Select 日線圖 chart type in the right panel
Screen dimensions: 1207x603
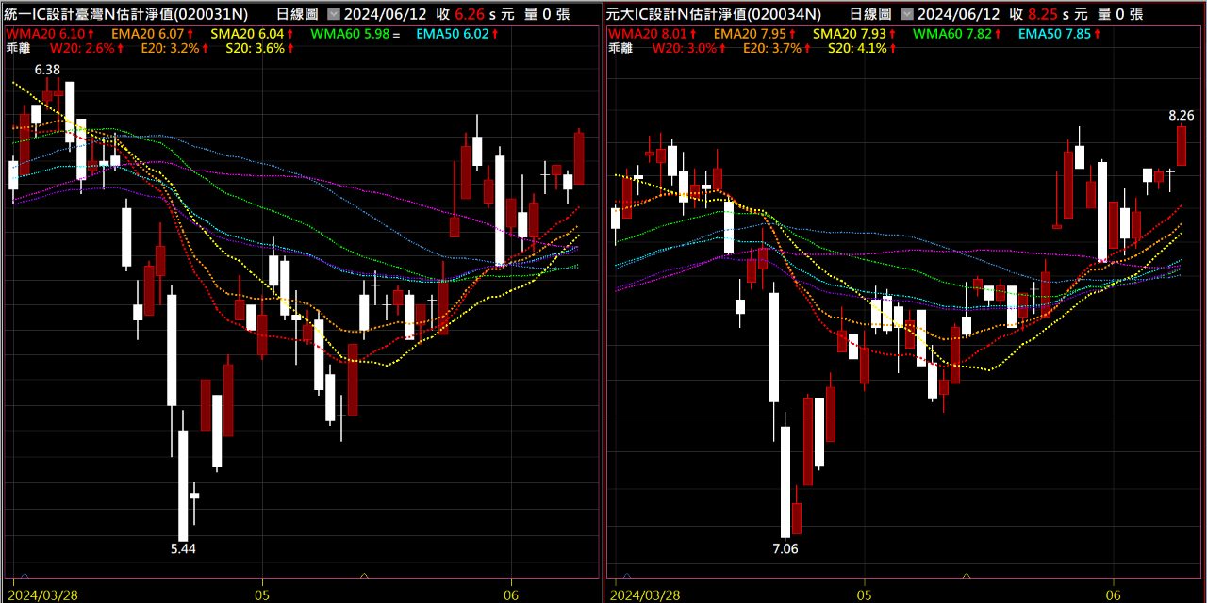(871, 14)
